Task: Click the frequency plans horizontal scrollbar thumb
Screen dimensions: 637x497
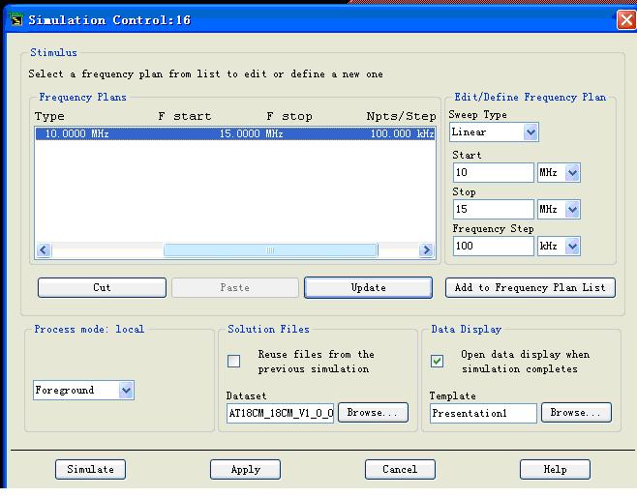Action: [x=270, y=250]
